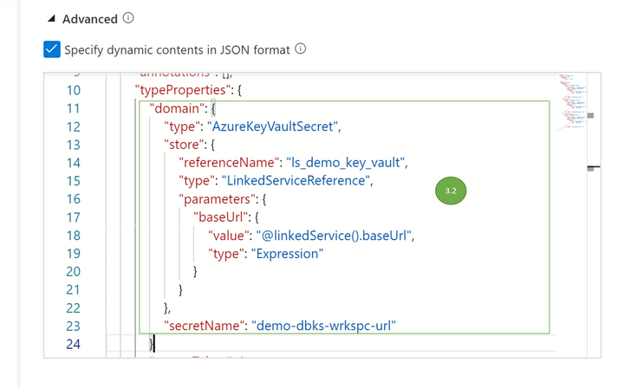The height and width of the screenshot is (388, 624).
Task: Click the "parameters" key on line 16
Action: (x=218, y=199)
